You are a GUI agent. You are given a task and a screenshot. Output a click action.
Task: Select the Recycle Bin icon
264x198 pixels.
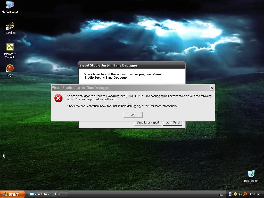pyautogui.click(x=251, y=176)
